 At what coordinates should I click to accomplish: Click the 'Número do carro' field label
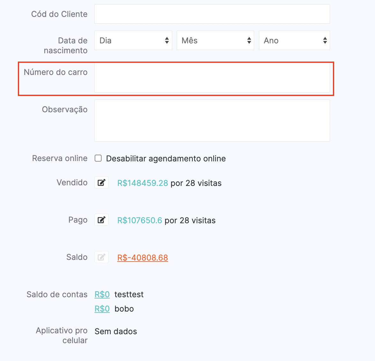coord(55,72)
